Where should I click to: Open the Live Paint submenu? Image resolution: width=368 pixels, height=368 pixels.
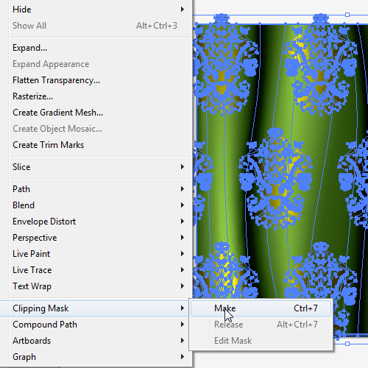pyautogui.click(x=98, y=254)
